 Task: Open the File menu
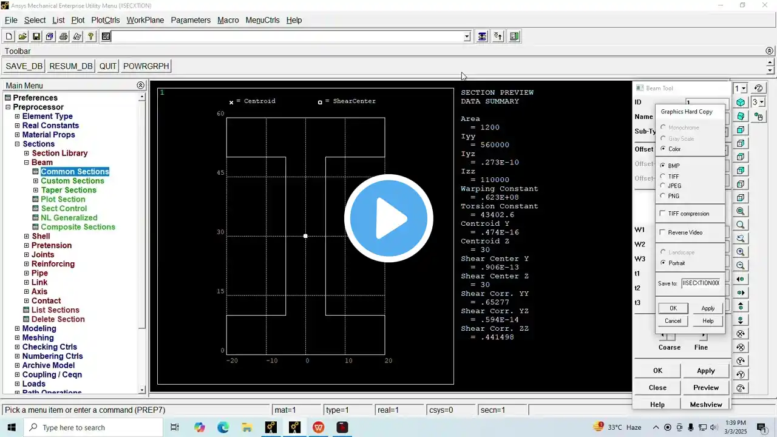tap(11, 20)
